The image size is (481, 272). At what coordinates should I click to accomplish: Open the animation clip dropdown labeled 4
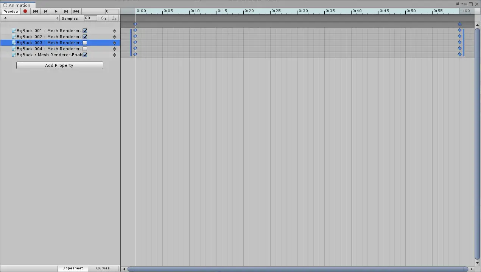31,18
